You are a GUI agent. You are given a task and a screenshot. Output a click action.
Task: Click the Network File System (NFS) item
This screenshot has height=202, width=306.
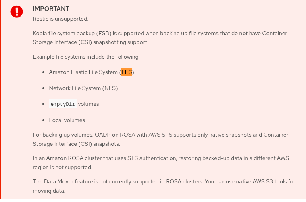[83, 88]
